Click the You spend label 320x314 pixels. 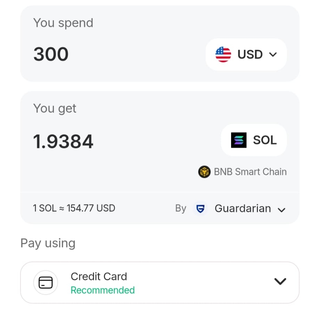63,23
